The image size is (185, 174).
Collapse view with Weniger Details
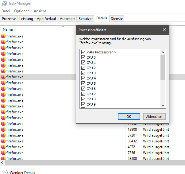(x=22, y=172)
